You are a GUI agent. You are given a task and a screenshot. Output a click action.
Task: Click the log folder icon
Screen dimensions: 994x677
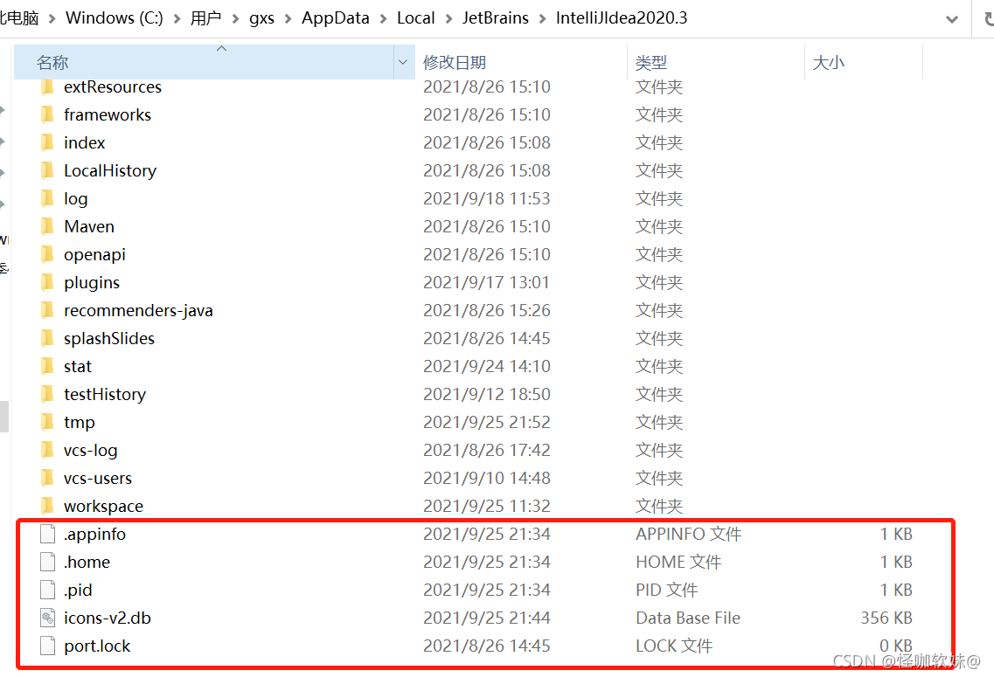(47, 198)
